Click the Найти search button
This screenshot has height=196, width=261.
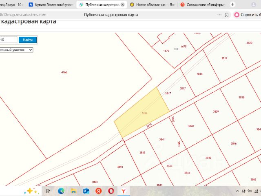(x=28, y=40)
